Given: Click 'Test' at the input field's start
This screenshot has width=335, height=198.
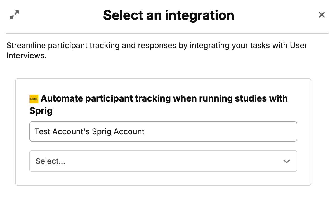Looking at the screenshot, I should [x=43, y=131].
